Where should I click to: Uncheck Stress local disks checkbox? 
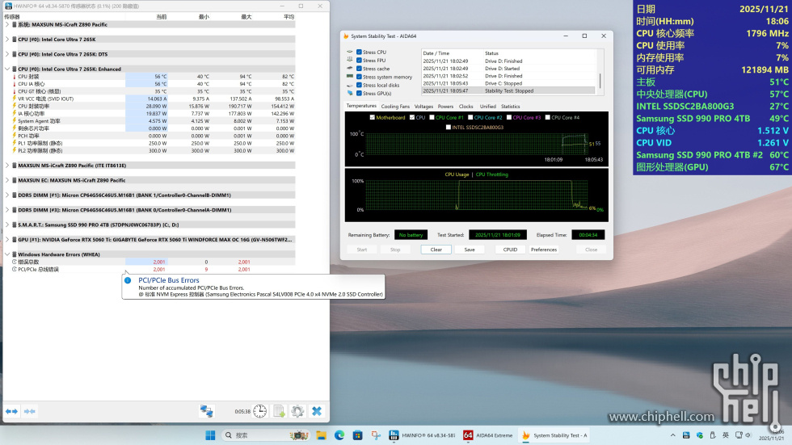[x=359, y=85]
